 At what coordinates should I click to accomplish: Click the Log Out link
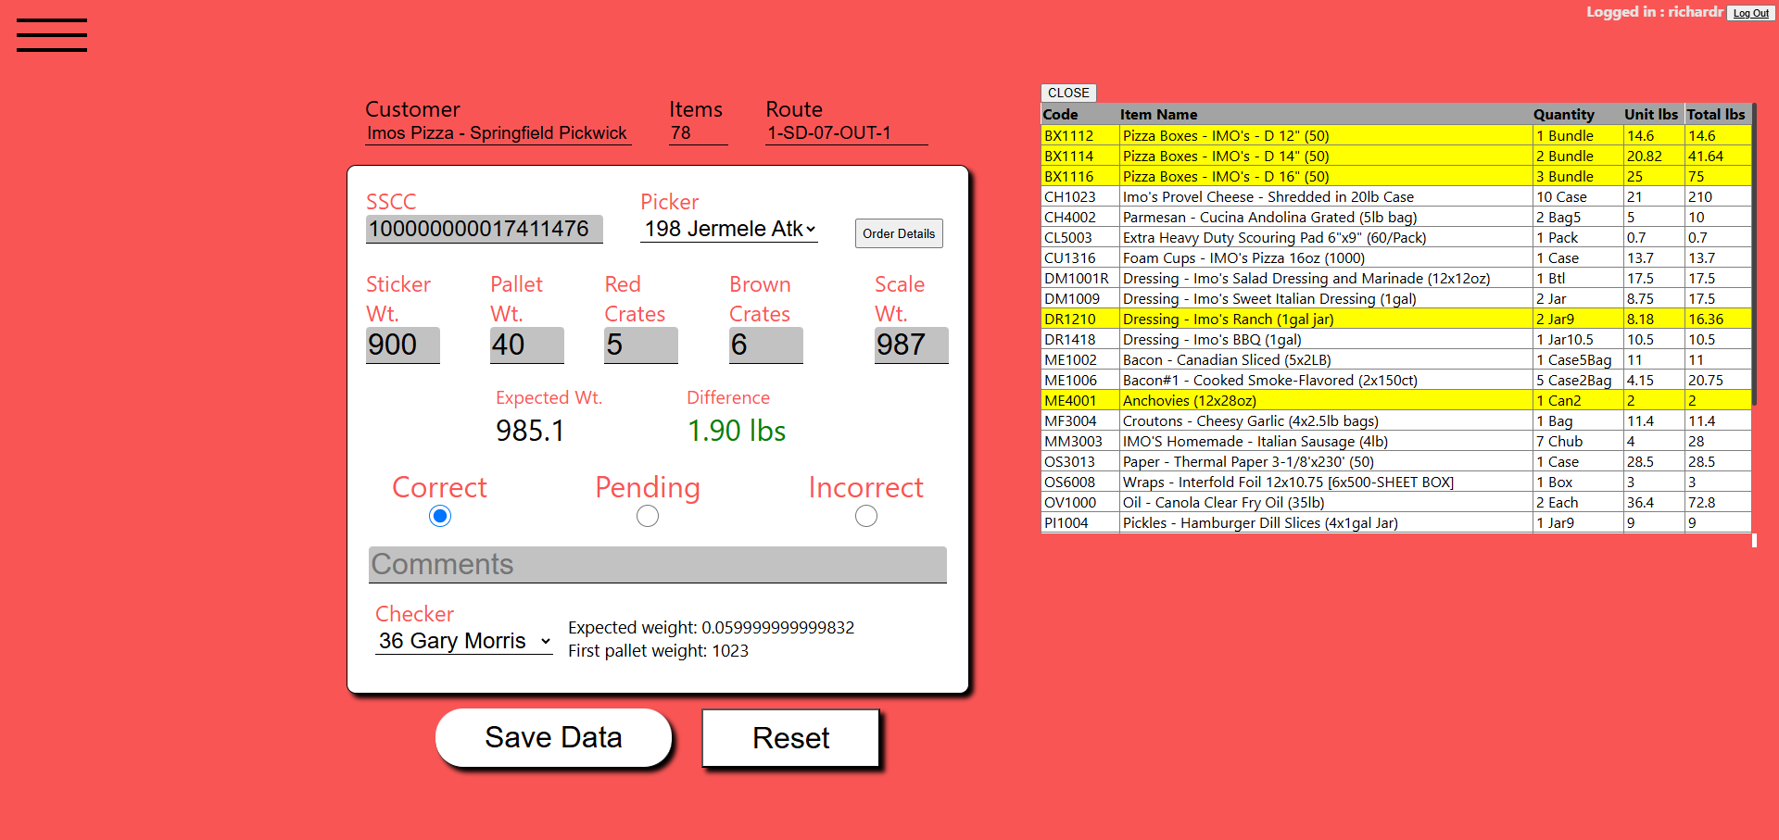click(x=1750, y=13)
